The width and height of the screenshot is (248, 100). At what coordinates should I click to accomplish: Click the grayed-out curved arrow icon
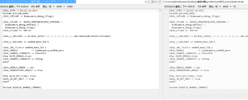click(149, 2)
